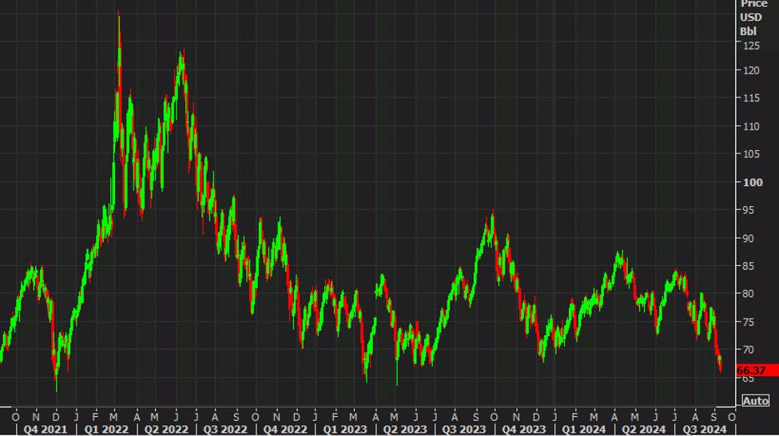Click the Auto scaling button

[x=755, y=401]
